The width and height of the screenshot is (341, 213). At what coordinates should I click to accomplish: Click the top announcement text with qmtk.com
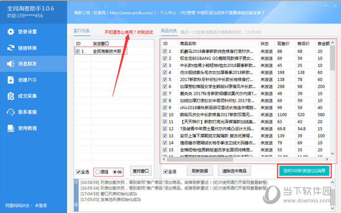pyautogui.click(x=169, y=13)
